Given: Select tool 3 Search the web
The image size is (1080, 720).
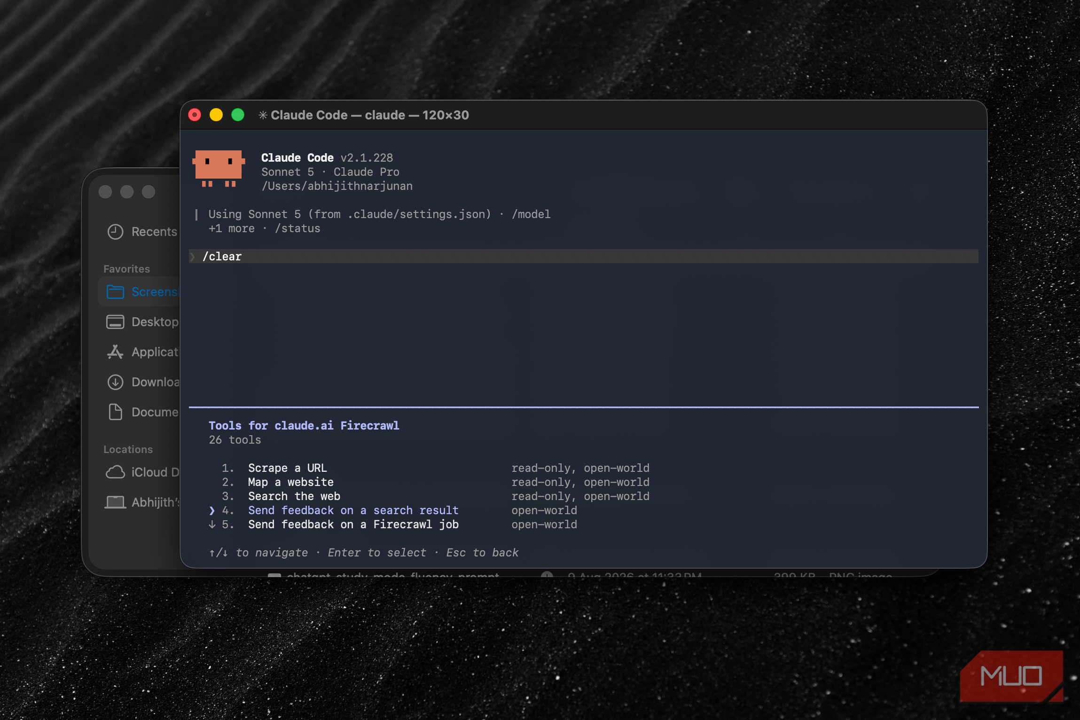Looking at the screenshot, I should (x=294, y=496).
